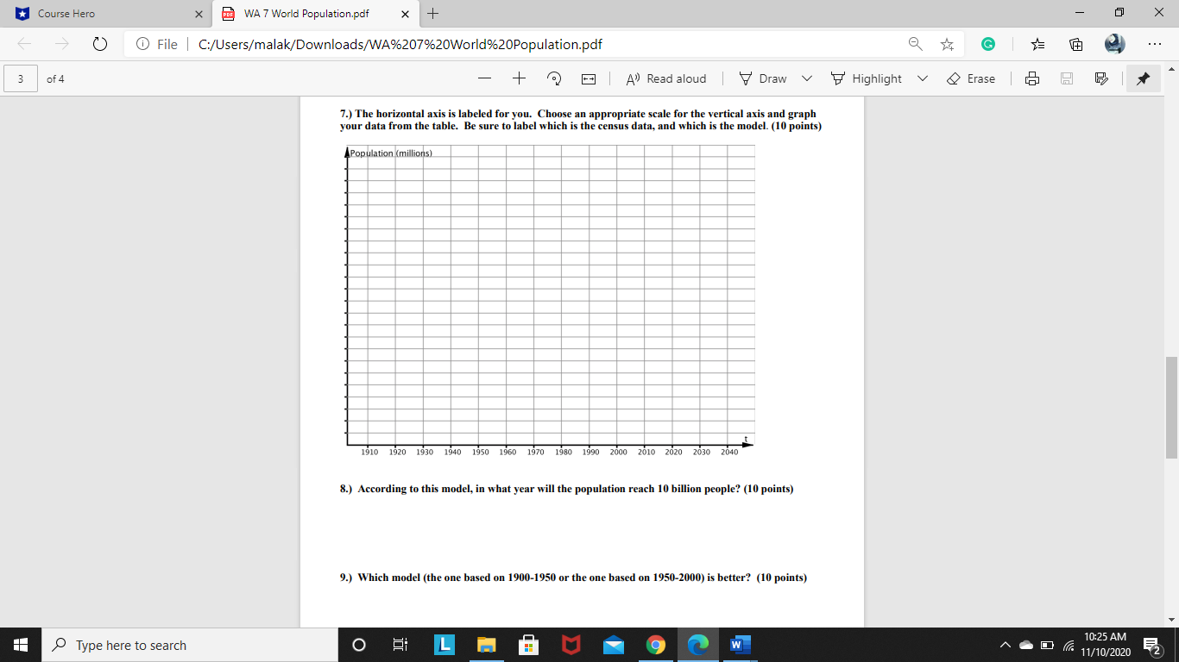The image size is (1179, 662).
Task: Open the Draw pen options dropdown
Action: click(806, 78)
